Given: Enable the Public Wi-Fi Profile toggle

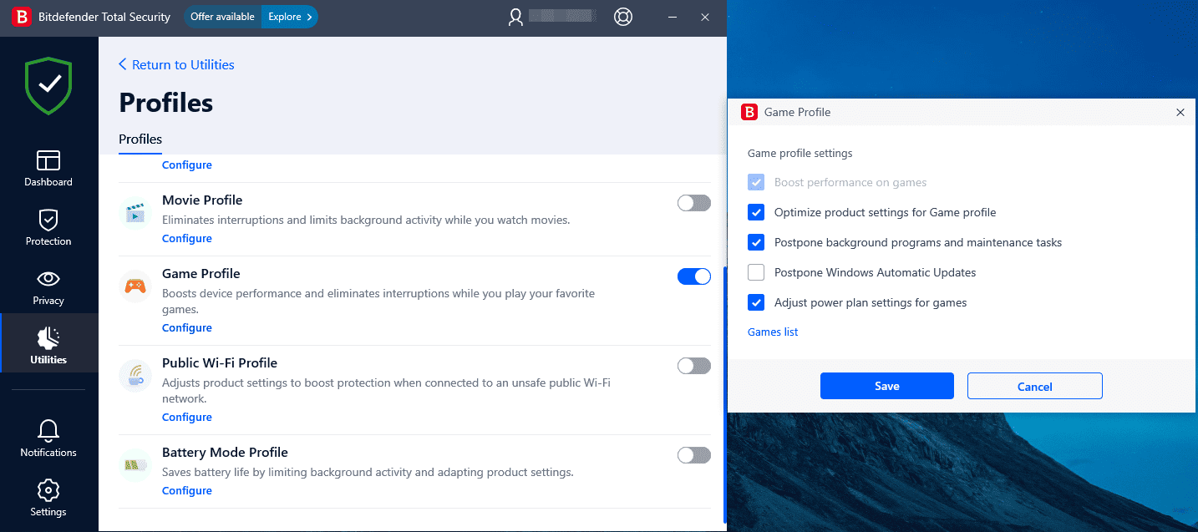Looking at the screenshot, I should coord(693,366).
